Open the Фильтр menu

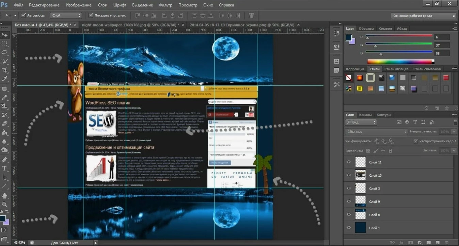[165, 5]
